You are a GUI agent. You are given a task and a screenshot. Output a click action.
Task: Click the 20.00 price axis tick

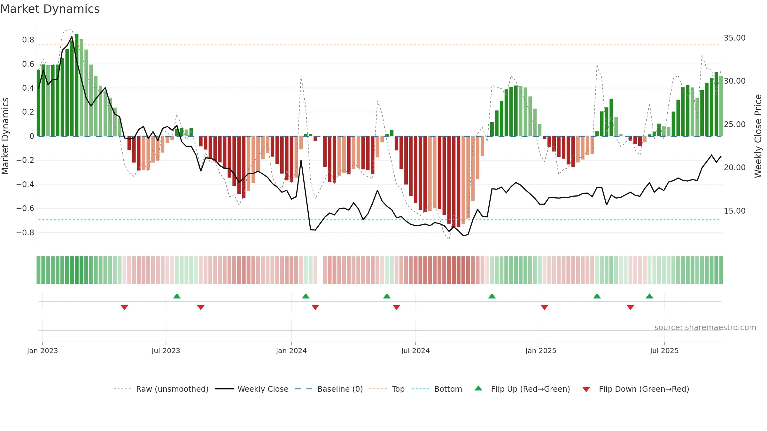point(735,168)
